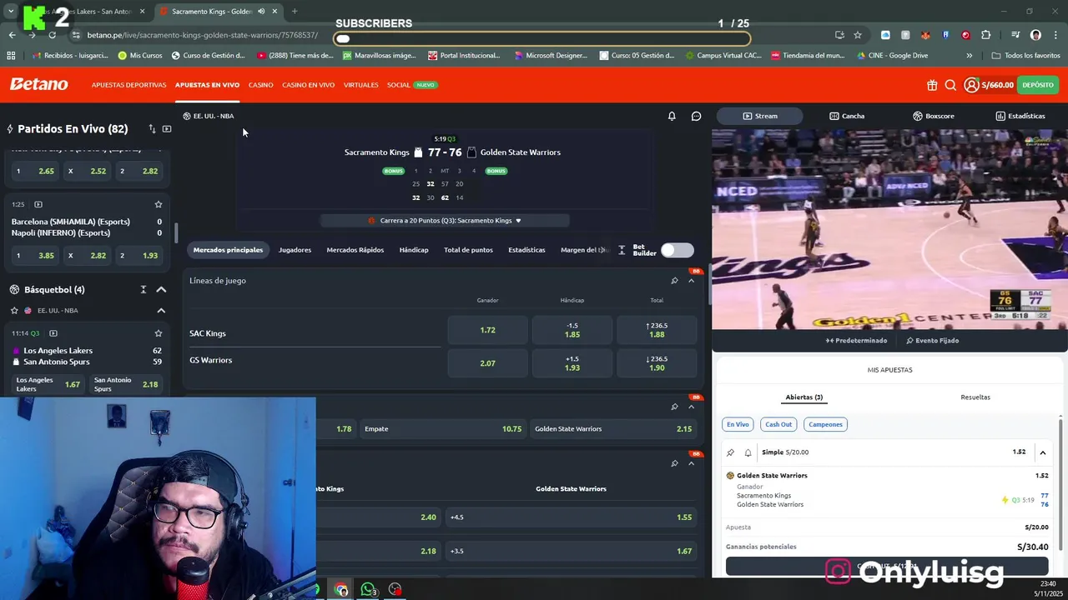This screenshot has height=600, width=1068.
Task: Pin the open Golden State Warriors bet
Action: point(730,452)
